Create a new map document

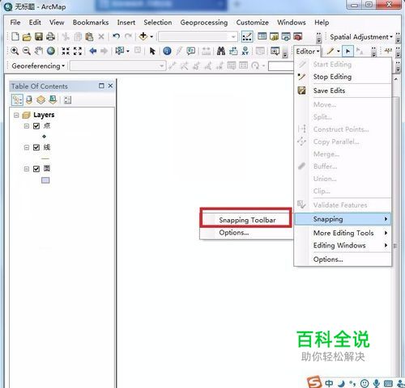coord(15,36)
